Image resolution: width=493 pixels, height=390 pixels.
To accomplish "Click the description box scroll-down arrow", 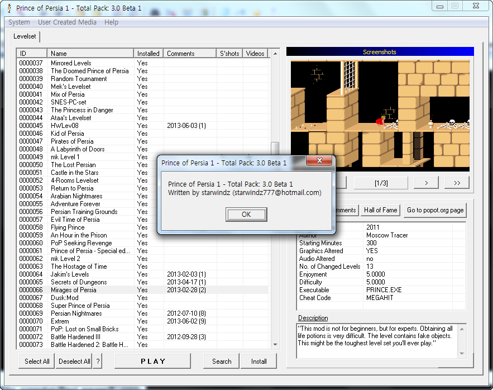I will (x=462, y=353).
